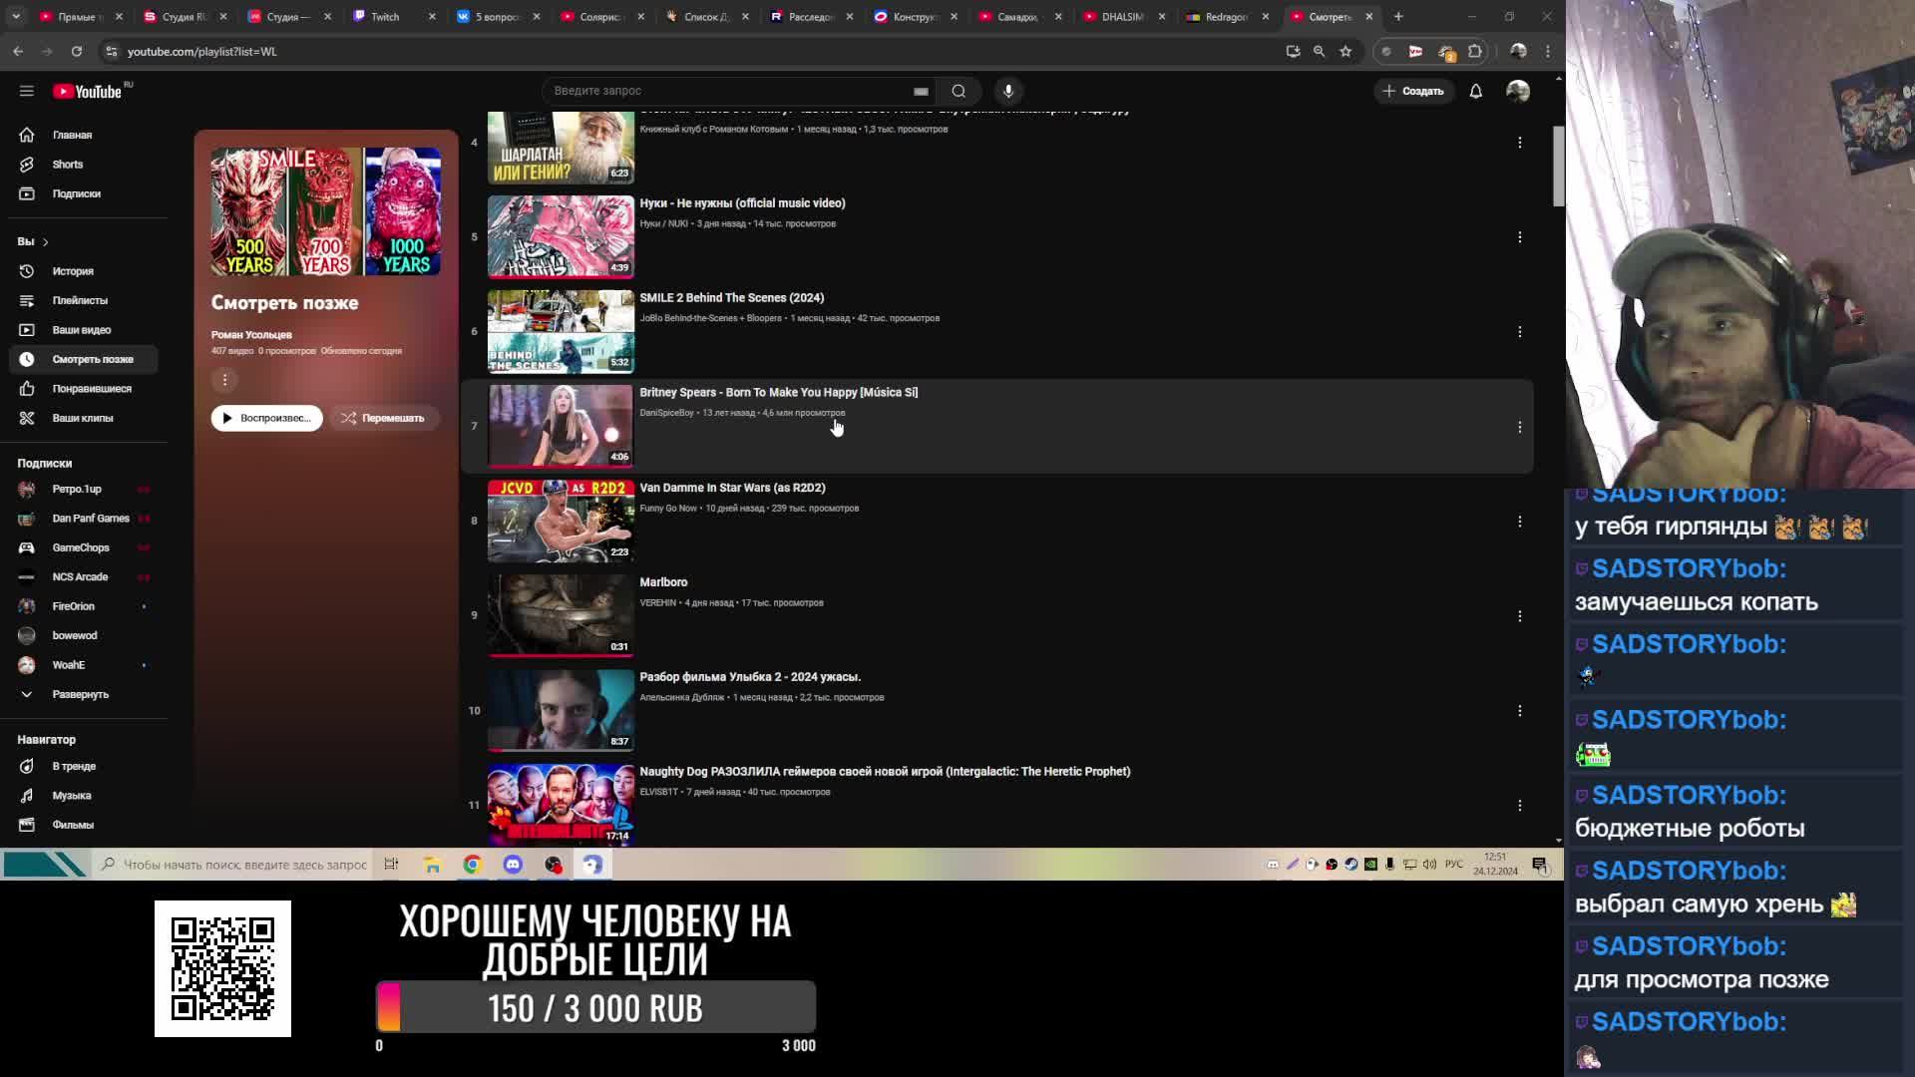
Task: Click the search magnifier button
Action: pos(958,91)
